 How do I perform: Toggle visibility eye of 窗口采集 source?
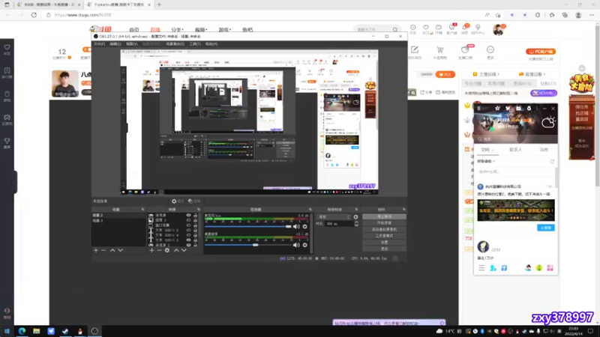tap(189, 225)
